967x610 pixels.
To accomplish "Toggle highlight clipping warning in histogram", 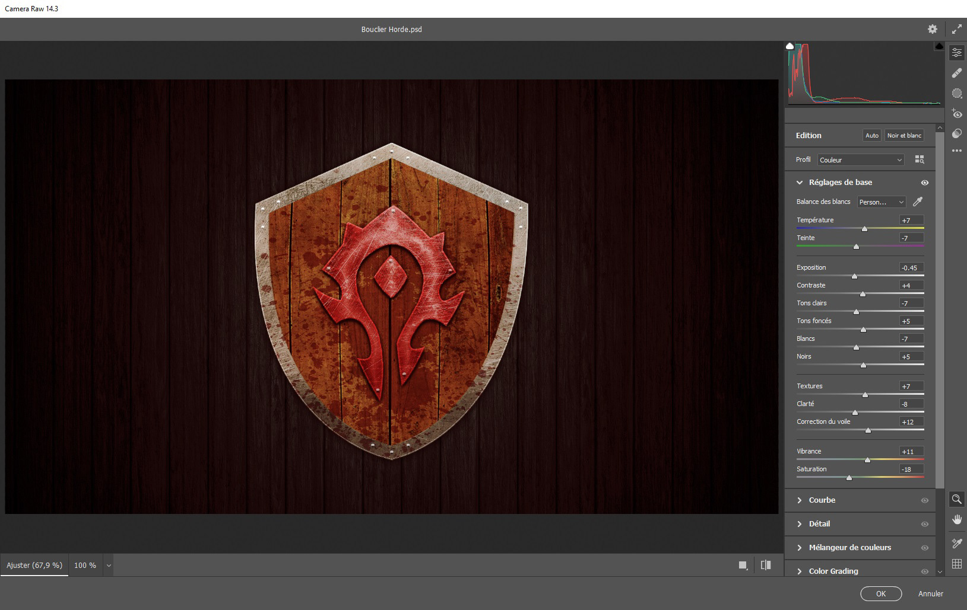I will coord(939,46).
